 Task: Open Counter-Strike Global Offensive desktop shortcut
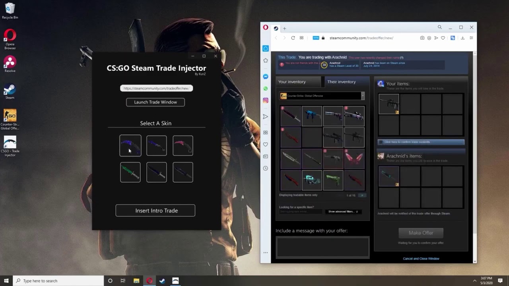coord(10,120)
